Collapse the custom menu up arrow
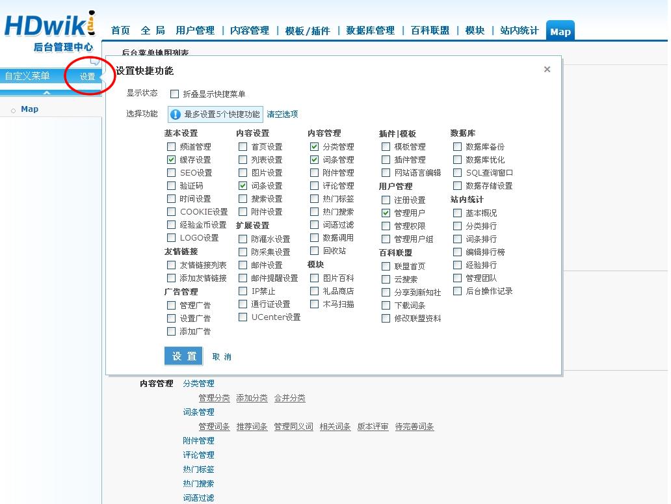Screen dimensions: 671x504 pos(47,92)
